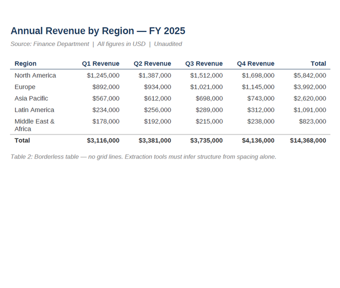This screenshot has width=340, height=288.
Task: Click North America Q1 value $1,245,000
Action: (x=103, y=75)
